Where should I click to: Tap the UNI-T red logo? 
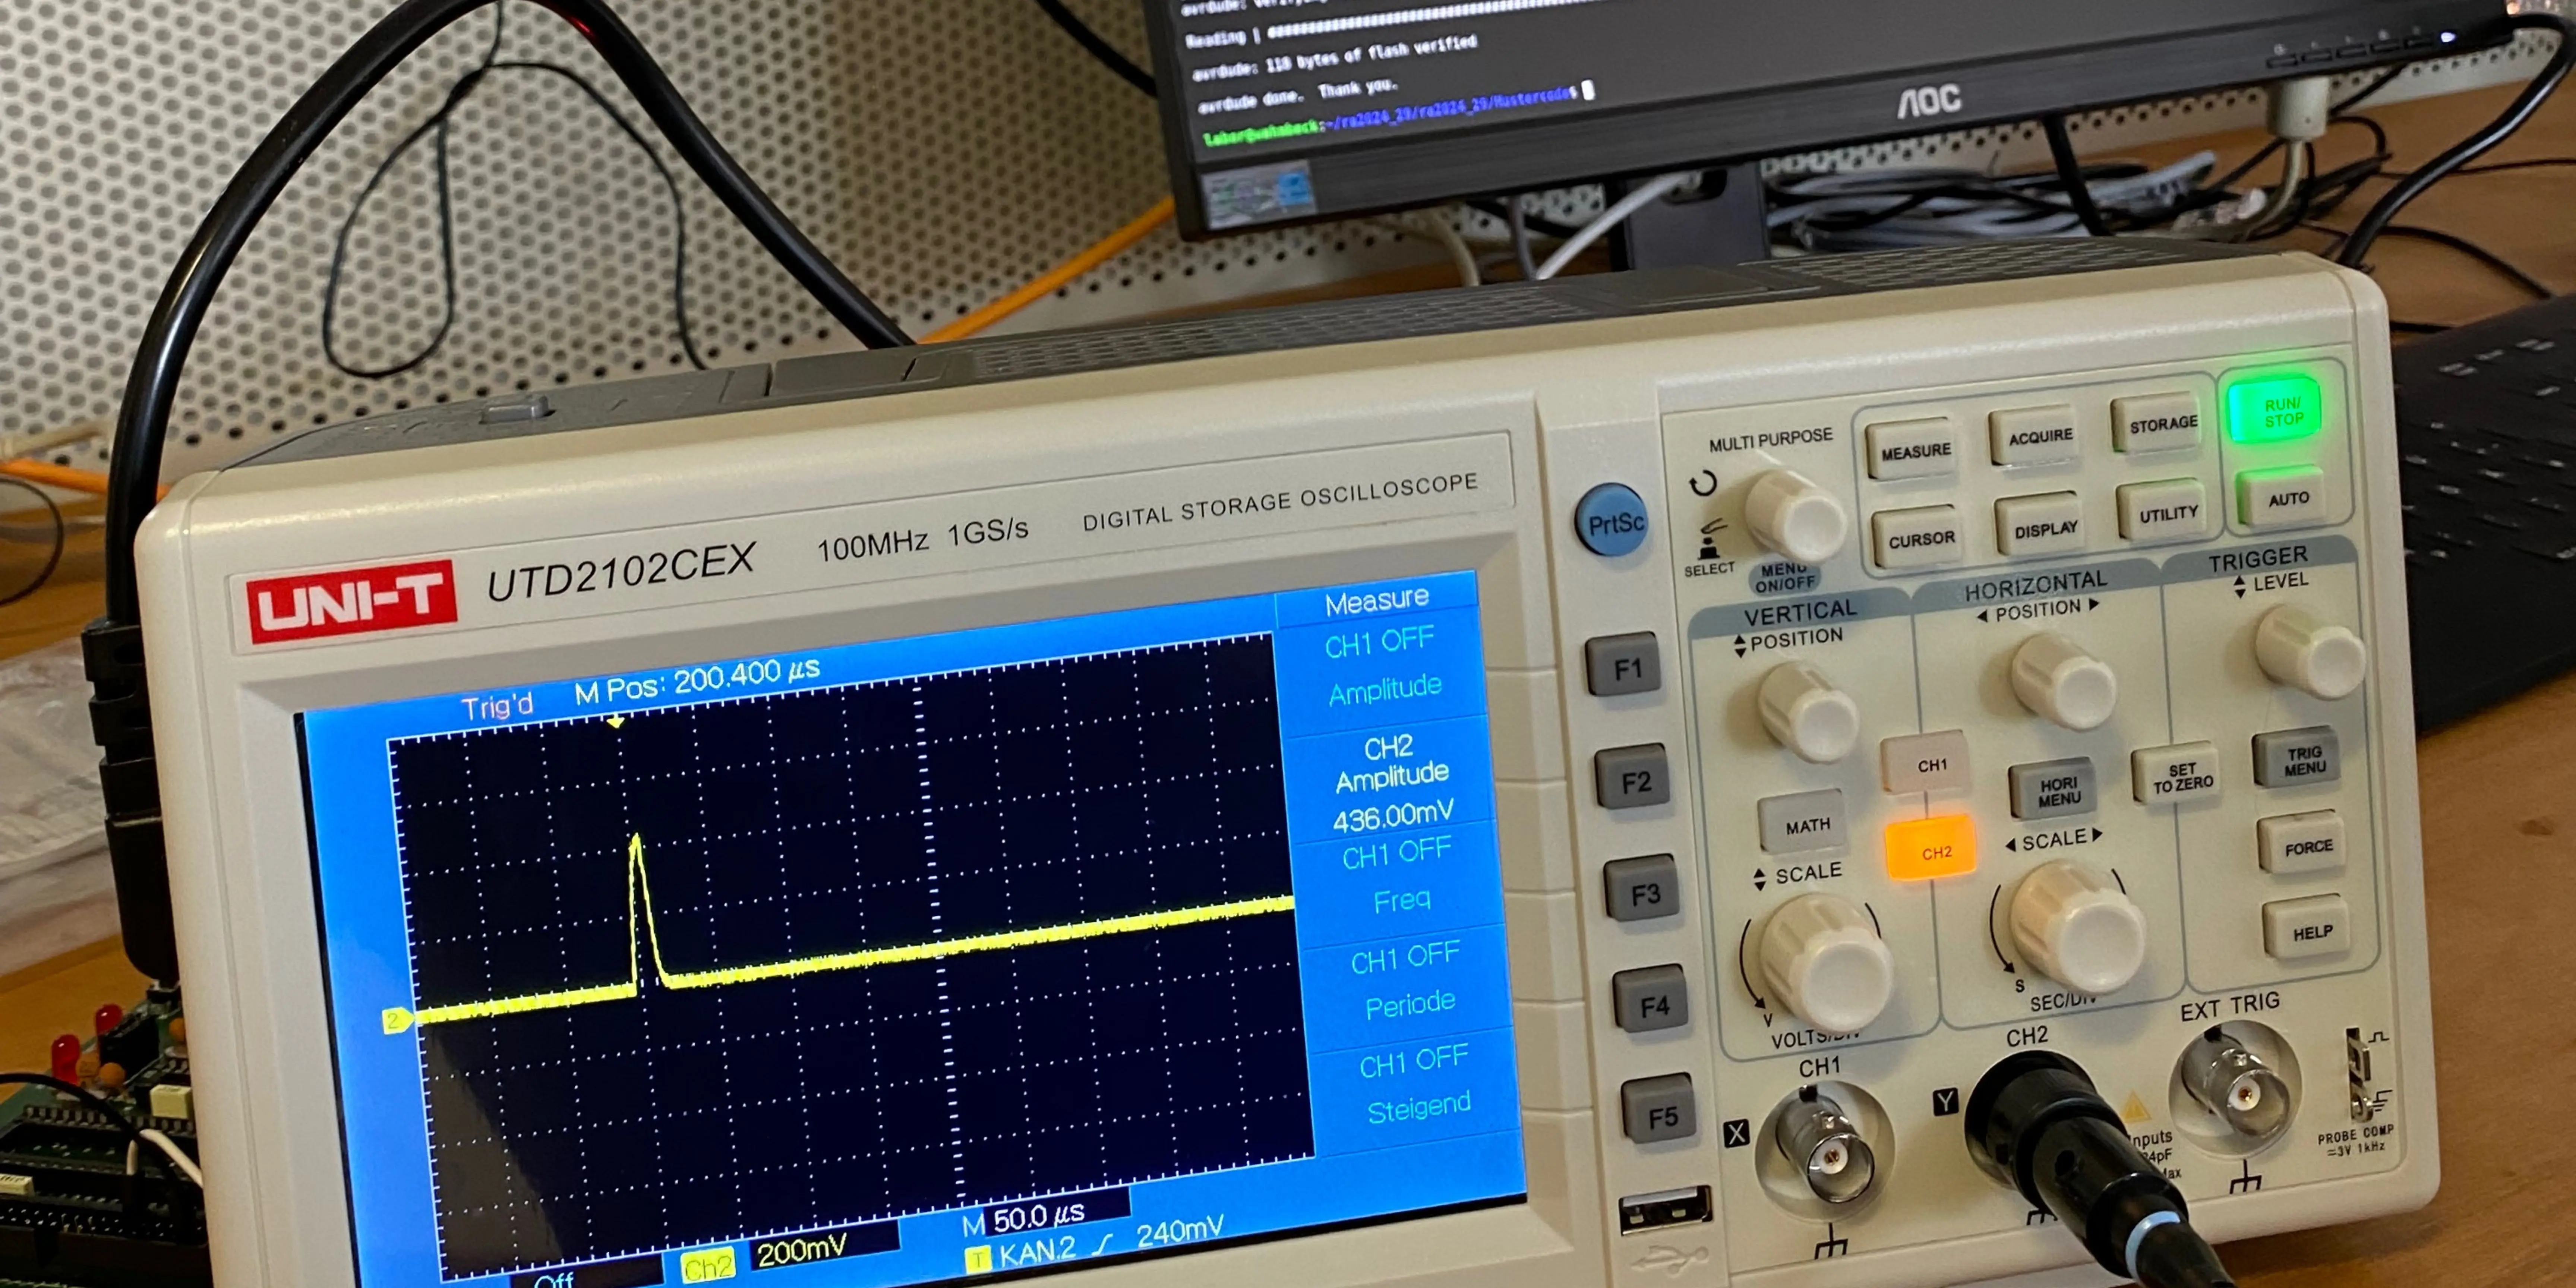tap(351, 601)
